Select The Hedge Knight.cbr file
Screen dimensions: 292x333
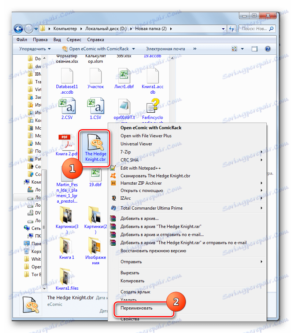click(96, 148)
